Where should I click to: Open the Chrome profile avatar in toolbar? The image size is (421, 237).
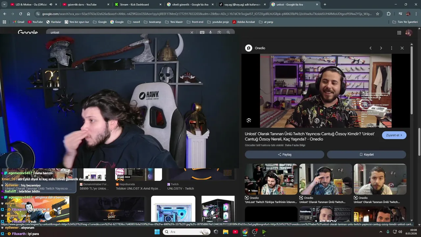click(408, 14)
